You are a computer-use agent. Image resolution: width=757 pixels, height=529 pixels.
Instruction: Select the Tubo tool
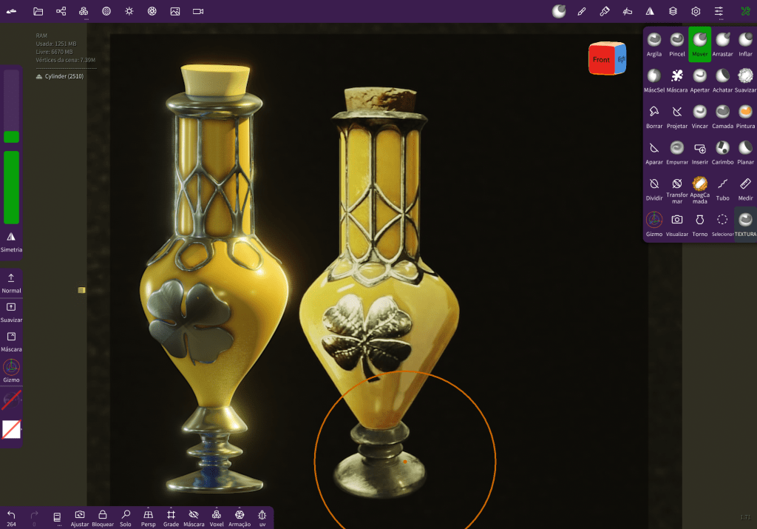722,187
